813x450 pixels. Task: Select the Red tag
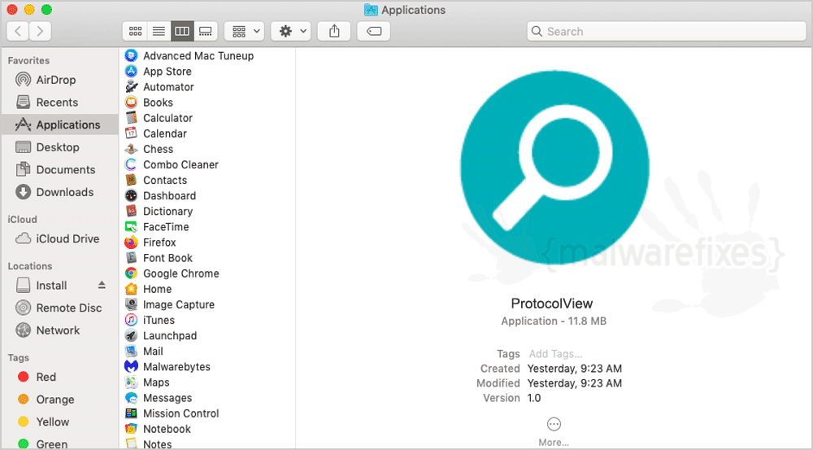click(59, 377)
